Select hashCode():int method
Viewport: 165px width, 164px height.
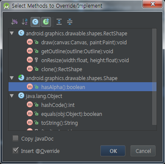58,105
